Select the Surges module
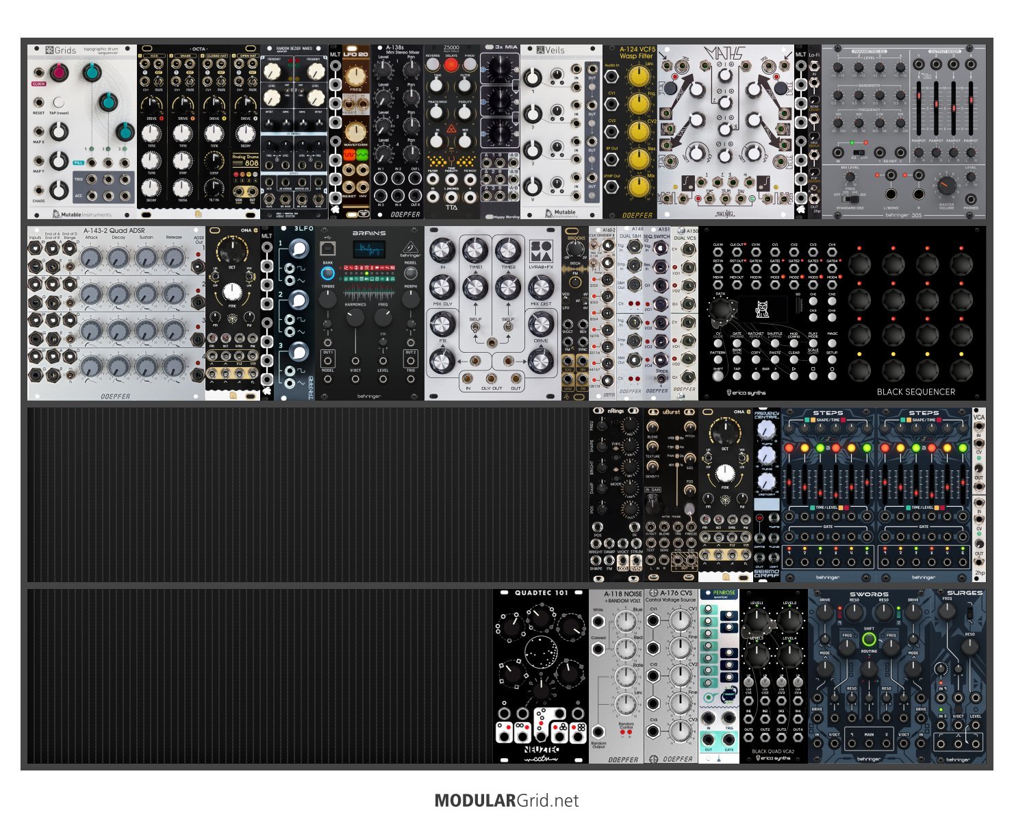Image resolution: width=1014 pixels, height=815 pixels. pos(959,676)
